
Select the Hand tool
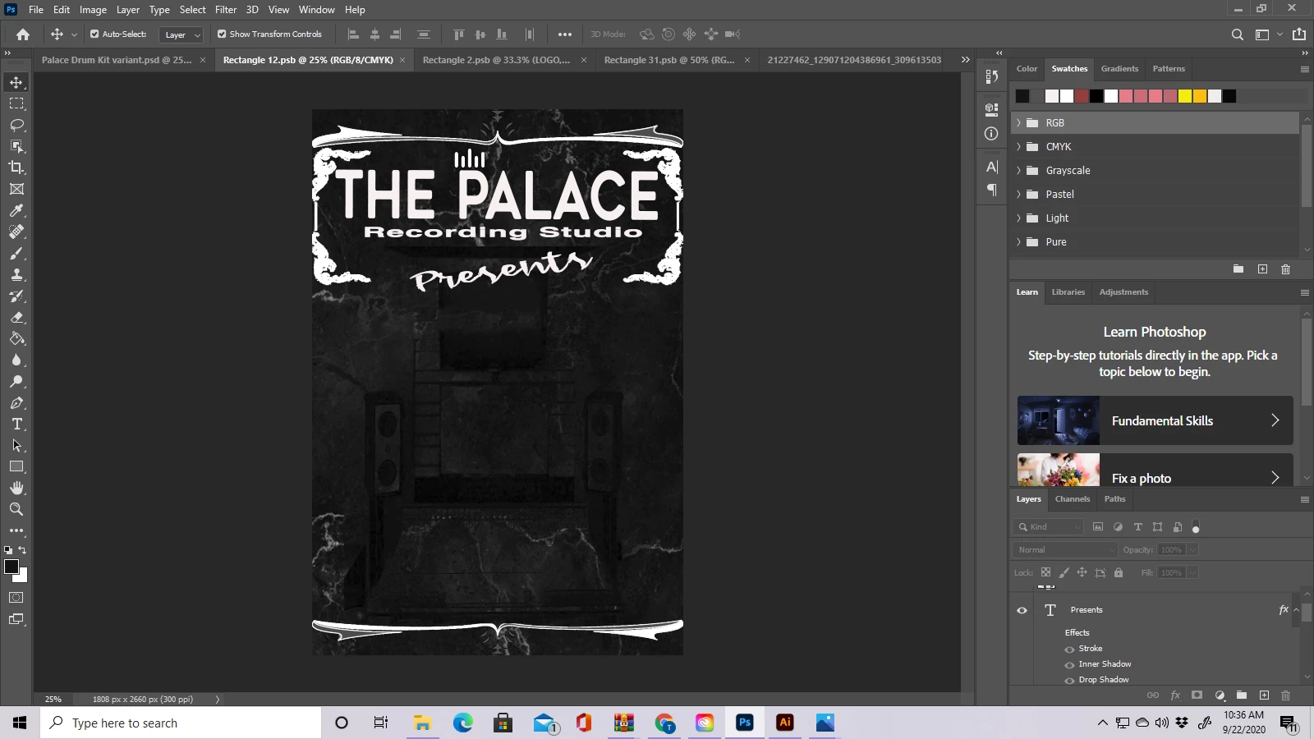pos(16,488)
